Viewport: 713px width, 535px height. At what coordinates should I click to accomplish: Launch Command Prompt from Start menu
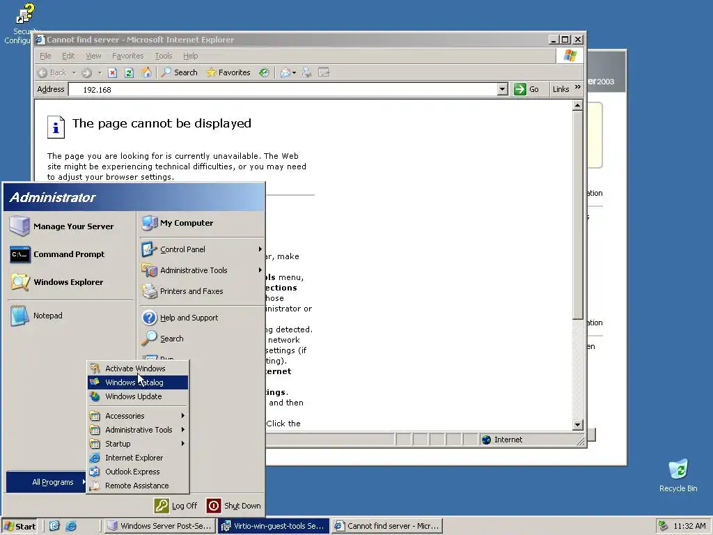70,254
